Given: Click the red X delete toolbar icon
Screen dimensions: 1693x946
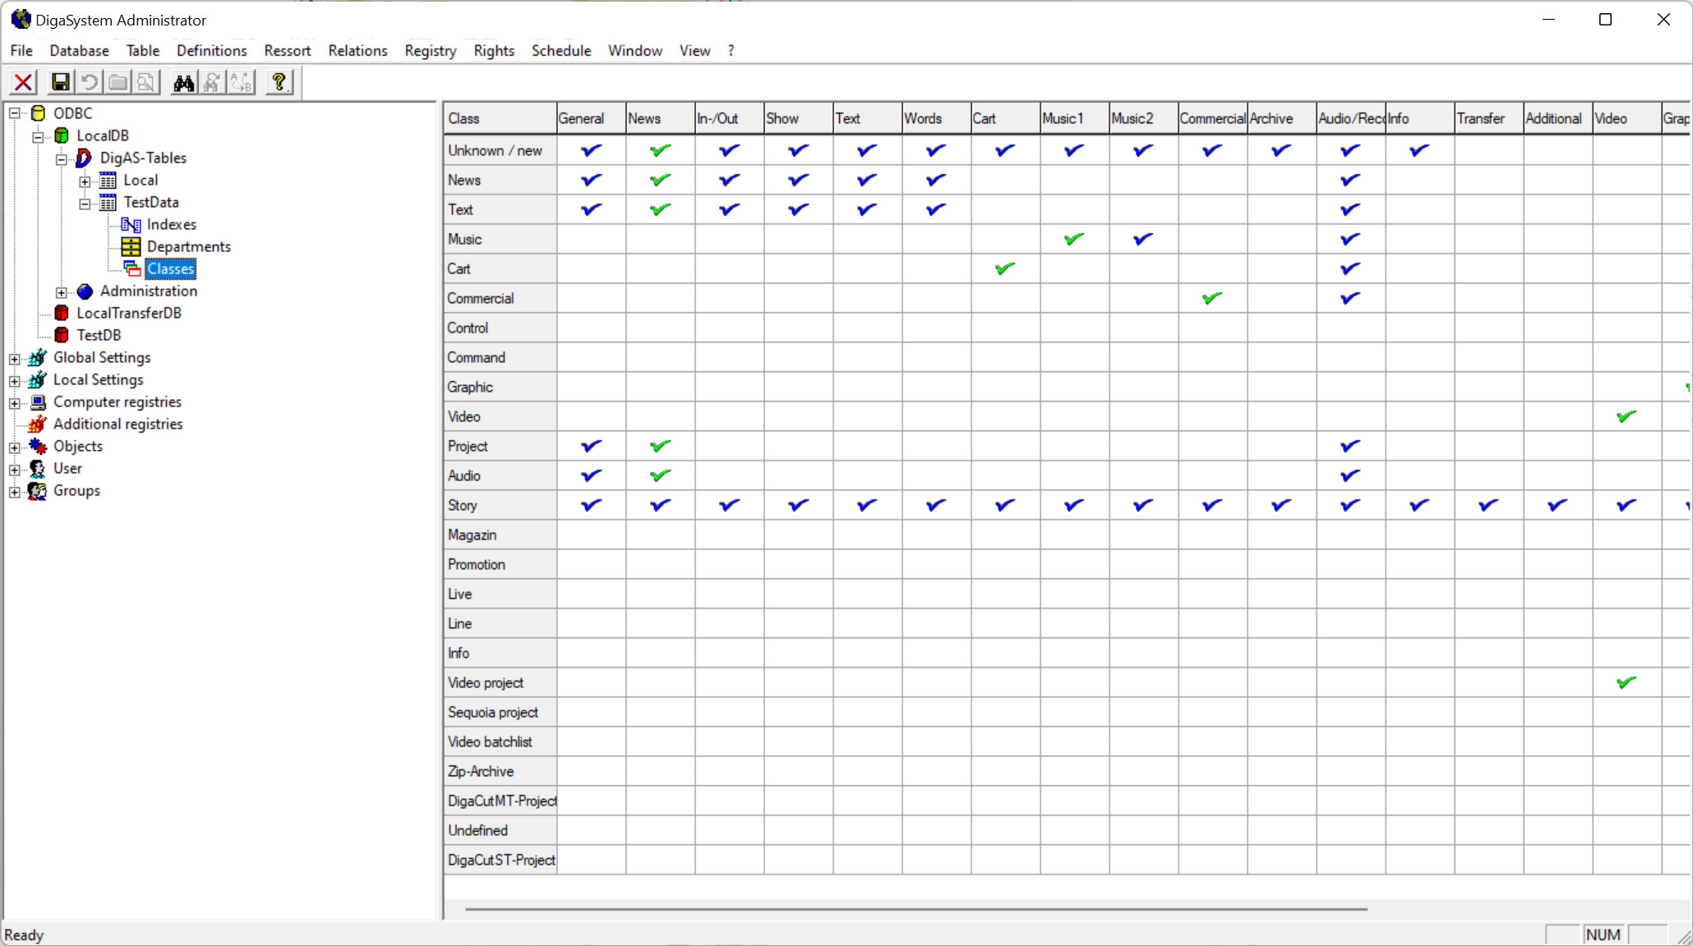Looking at the screenshot, I should [23, 82].
